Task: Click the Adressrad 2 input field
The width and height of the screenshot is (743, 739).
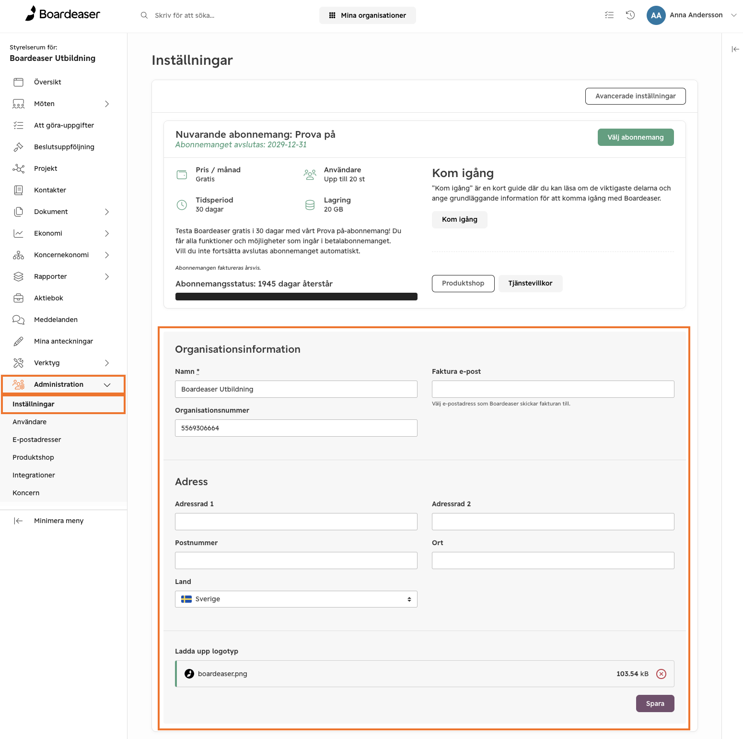Action: point(553,522)
